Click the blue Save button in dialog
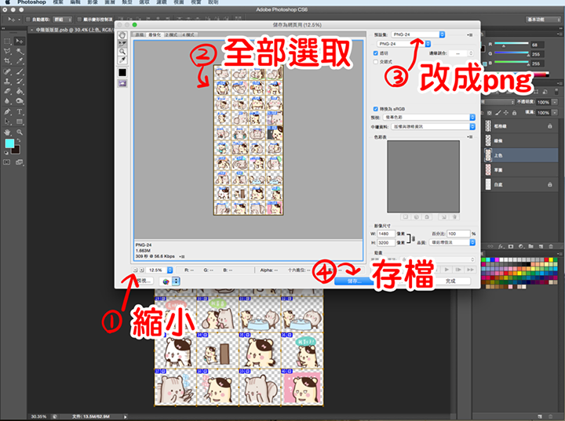Viewport: 565px width, 421px height. point(354,281)
